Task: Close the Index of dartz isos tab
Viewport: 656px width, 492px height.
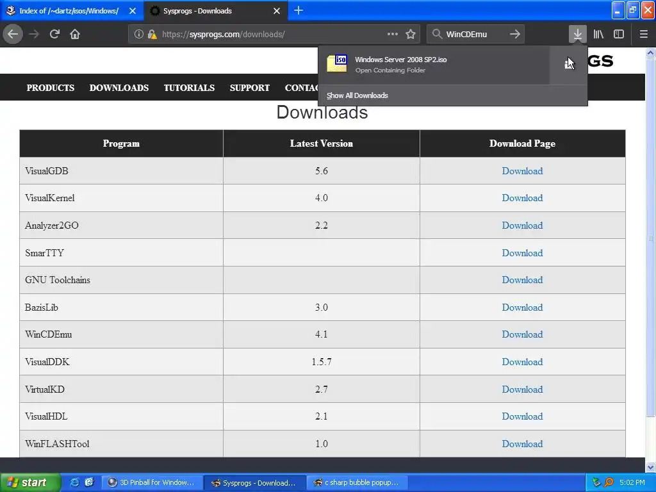Action: click(x=133, y=11)
